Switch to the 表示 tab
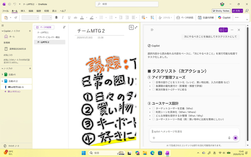 [x=54, y=11]
